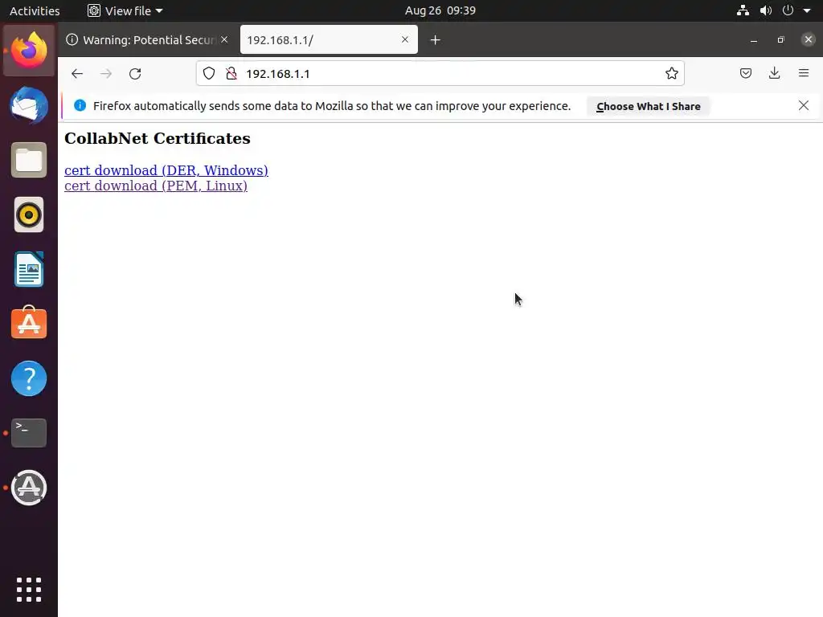Open Activities overview

[35, 10]
